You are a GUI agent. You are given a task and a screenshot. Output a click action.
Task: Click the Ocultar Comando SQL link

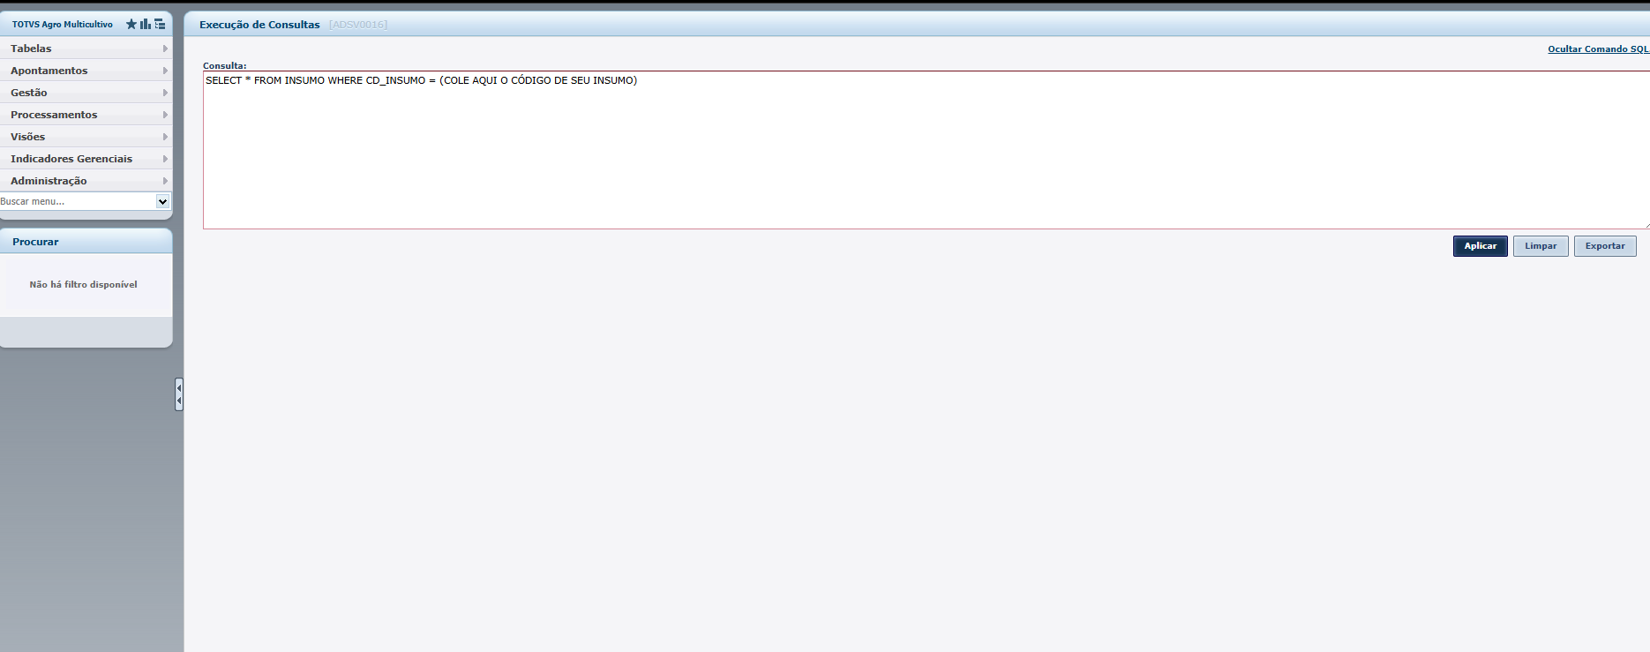click(1598, 49)
